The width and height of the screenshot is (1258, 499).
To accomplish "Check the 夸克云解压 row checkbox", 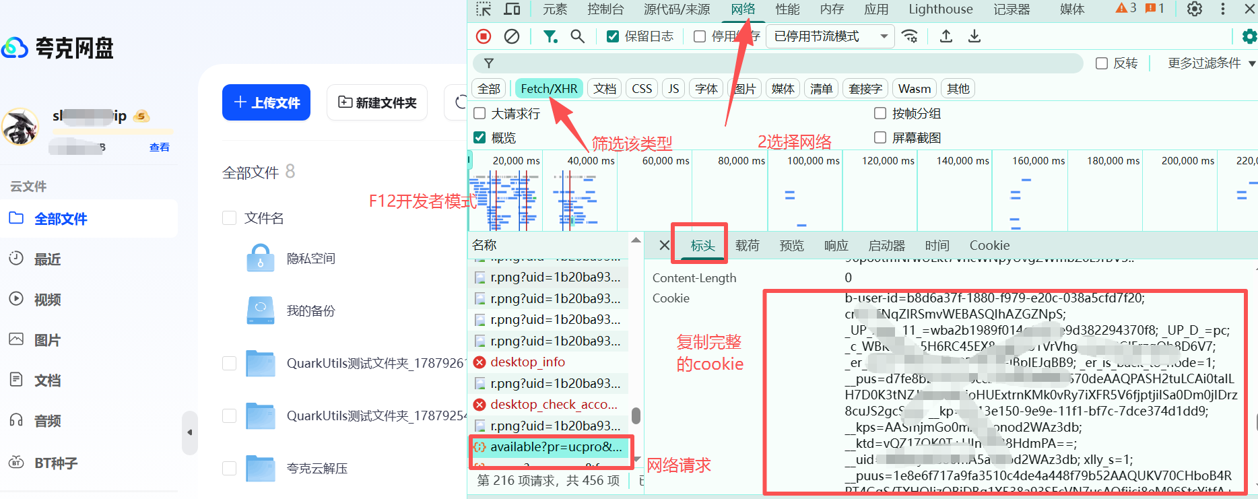I will [x=229, y=469].
